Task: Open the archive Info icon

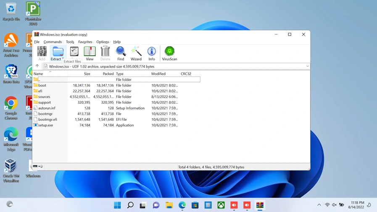Action: [x=151, y=53]
